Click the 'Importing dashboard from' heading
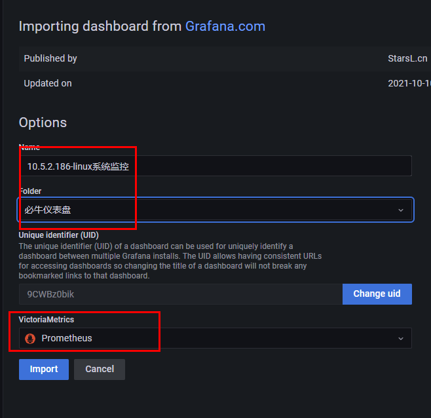The image size is (431, 418). click(x=100, y=27)
